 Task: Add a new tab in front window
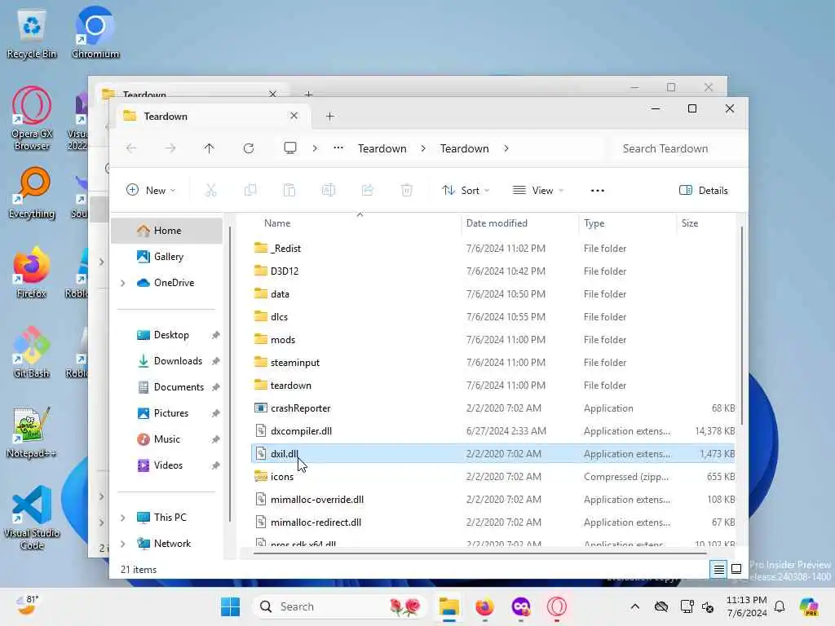coord(330,116)
